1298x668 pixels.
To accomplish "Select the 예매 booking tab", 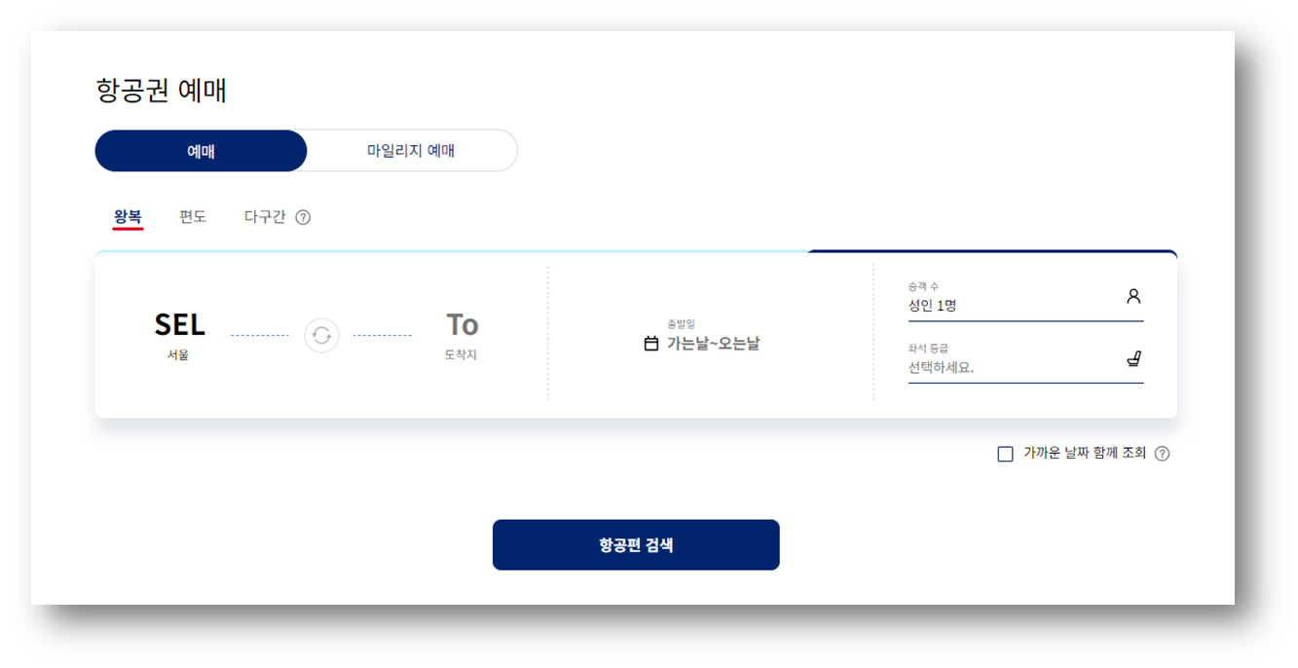I will coord(201,150).
